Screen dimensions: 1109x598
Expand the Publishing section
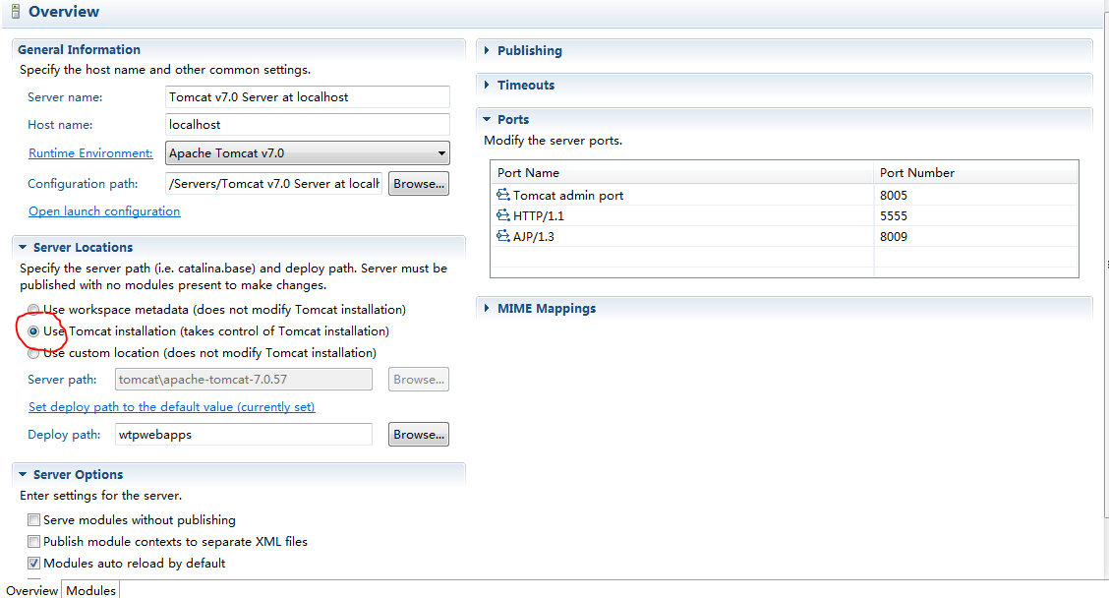pyautogui.click(x=487, y=50)
